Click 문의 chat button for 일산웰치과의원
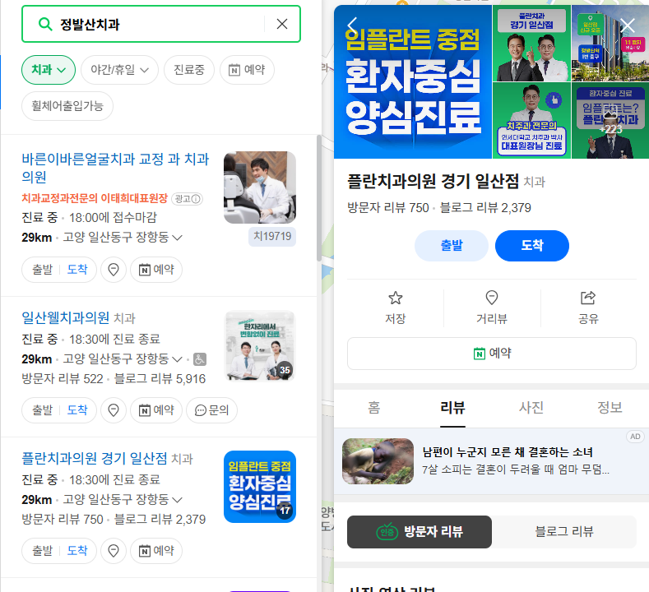 point(211,410)
